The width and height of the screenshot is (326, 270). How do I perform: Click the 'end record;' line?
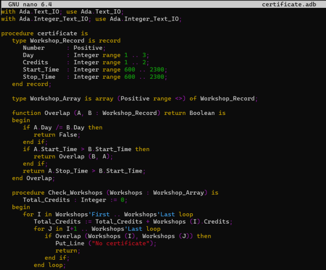pos(31,84)
